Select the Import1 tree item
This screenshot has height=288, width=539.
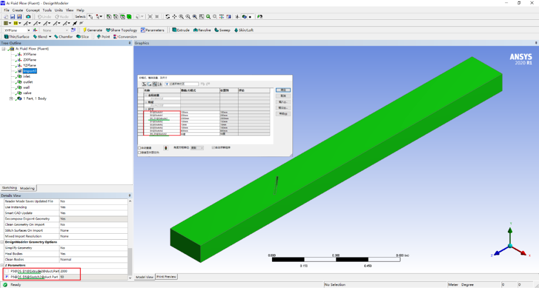pyautogui.click(x=29, y=71)
